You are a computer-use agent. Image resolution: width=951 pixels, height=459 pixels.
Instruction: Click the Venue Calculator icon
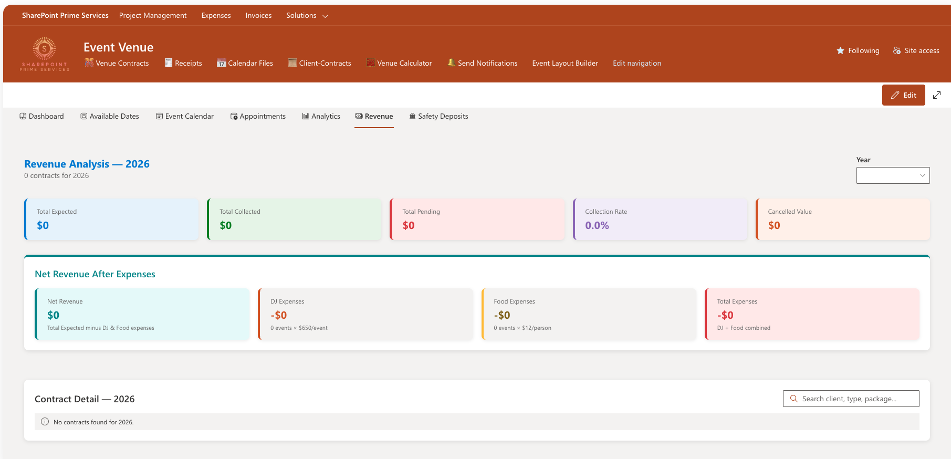coord(371,62)
